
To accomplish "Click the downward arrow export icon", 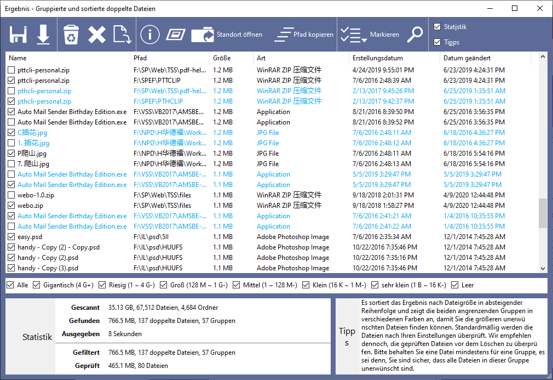I will [x=43, y=35].
